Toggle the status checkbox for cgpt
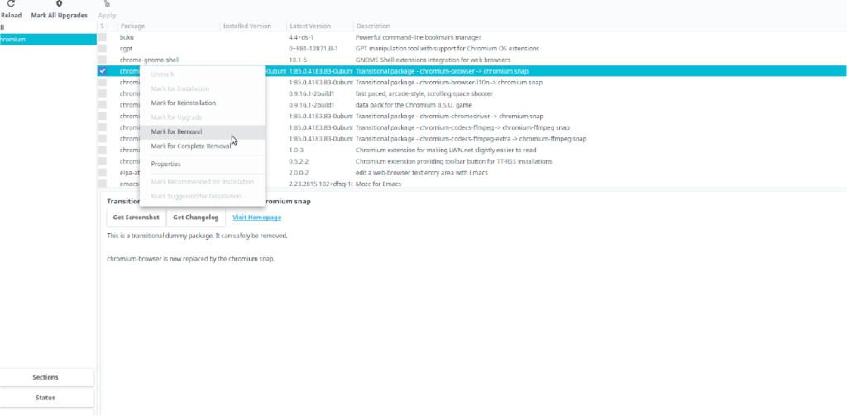847x416 pixels. [103, 49]
